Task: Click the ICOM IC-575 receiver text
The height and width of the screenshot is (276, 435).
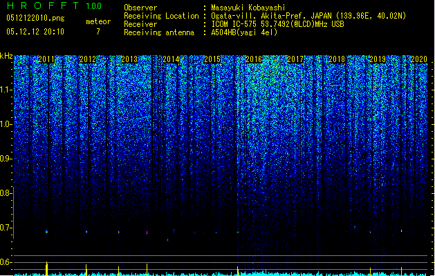Action: (277, 24)
